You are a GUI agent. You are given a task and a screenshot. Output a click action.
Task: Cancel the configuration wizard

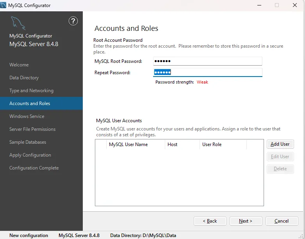click(x=282, y=221)
